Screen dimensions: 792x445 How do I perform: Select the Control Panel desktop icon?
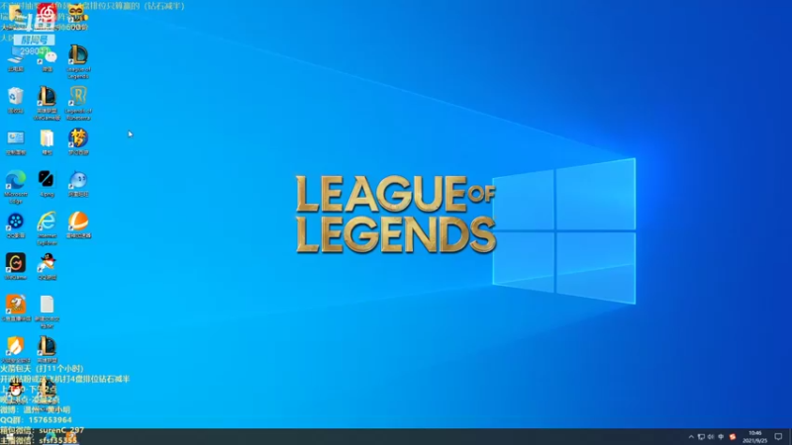coord(16,142)
